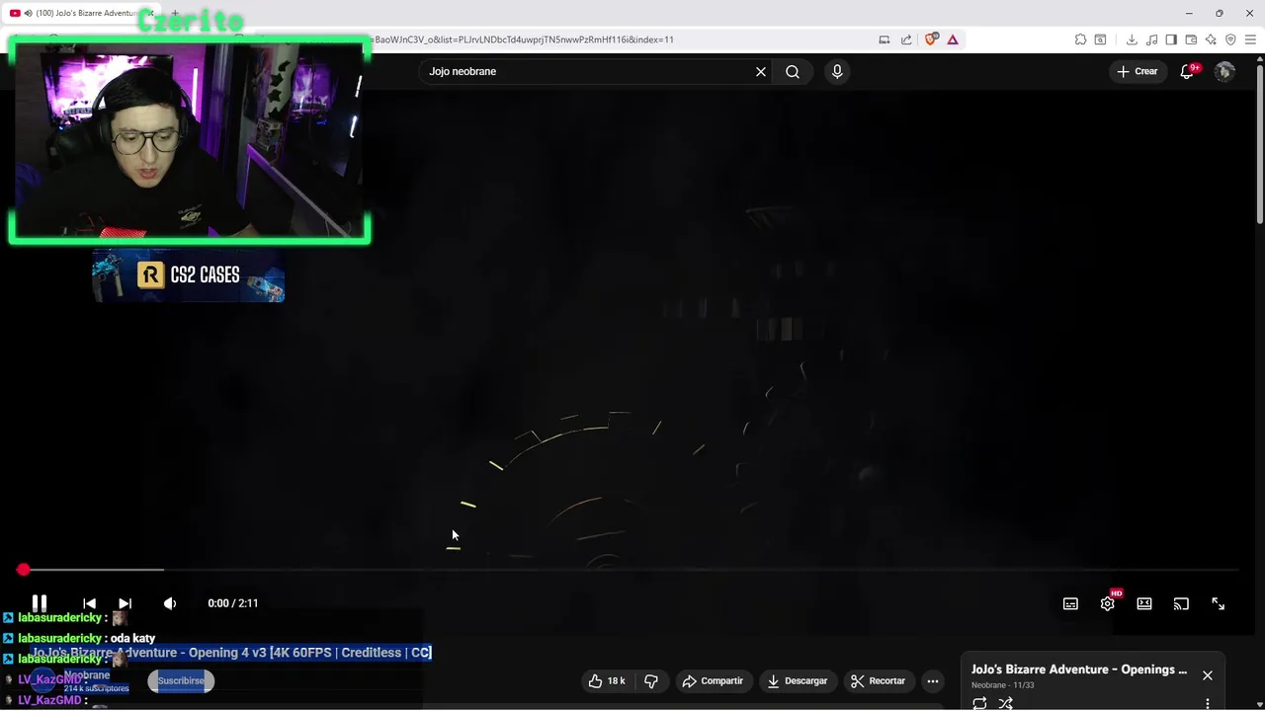Image resolution: width=1265 pixels, height=711 pixels.
Task: Open Leo AI sparkle icon
Action: point(1211,39)
